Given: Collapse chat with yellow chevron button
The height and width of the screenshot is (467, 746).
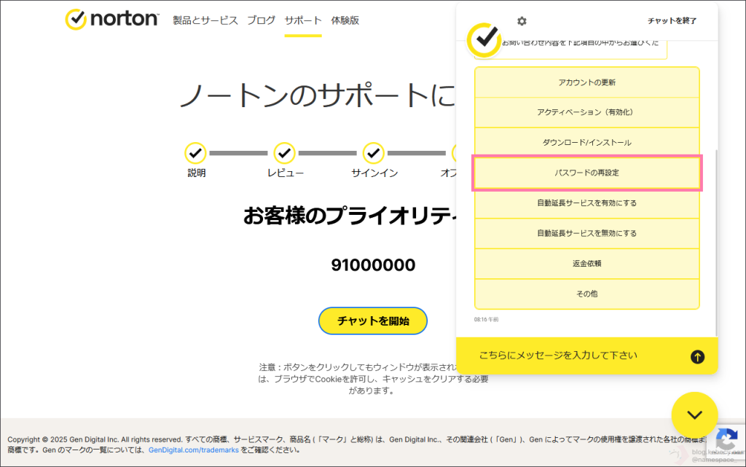Looking at the screenshot, I should (695, 415).
